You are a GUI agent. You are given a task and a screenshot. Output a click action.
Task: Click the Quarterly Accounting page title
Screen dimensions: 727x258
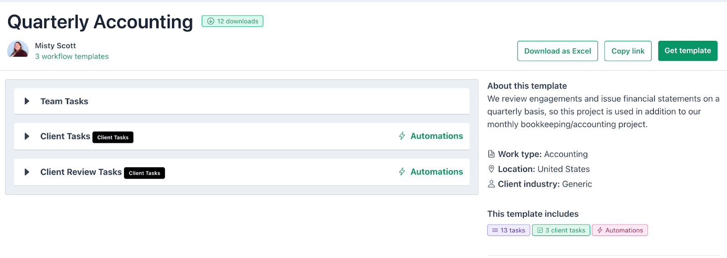pyautogui.click(x=100, y=22)
